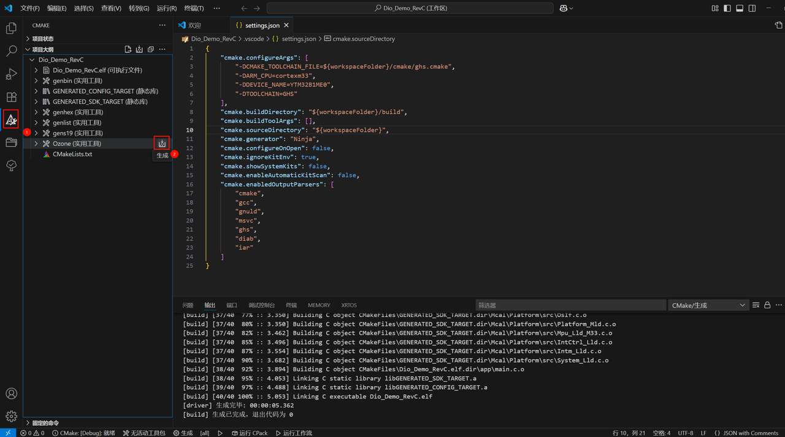Open Run and Debug view
The width and height of the screenshot is (785, 437).
tap(11, 74)
